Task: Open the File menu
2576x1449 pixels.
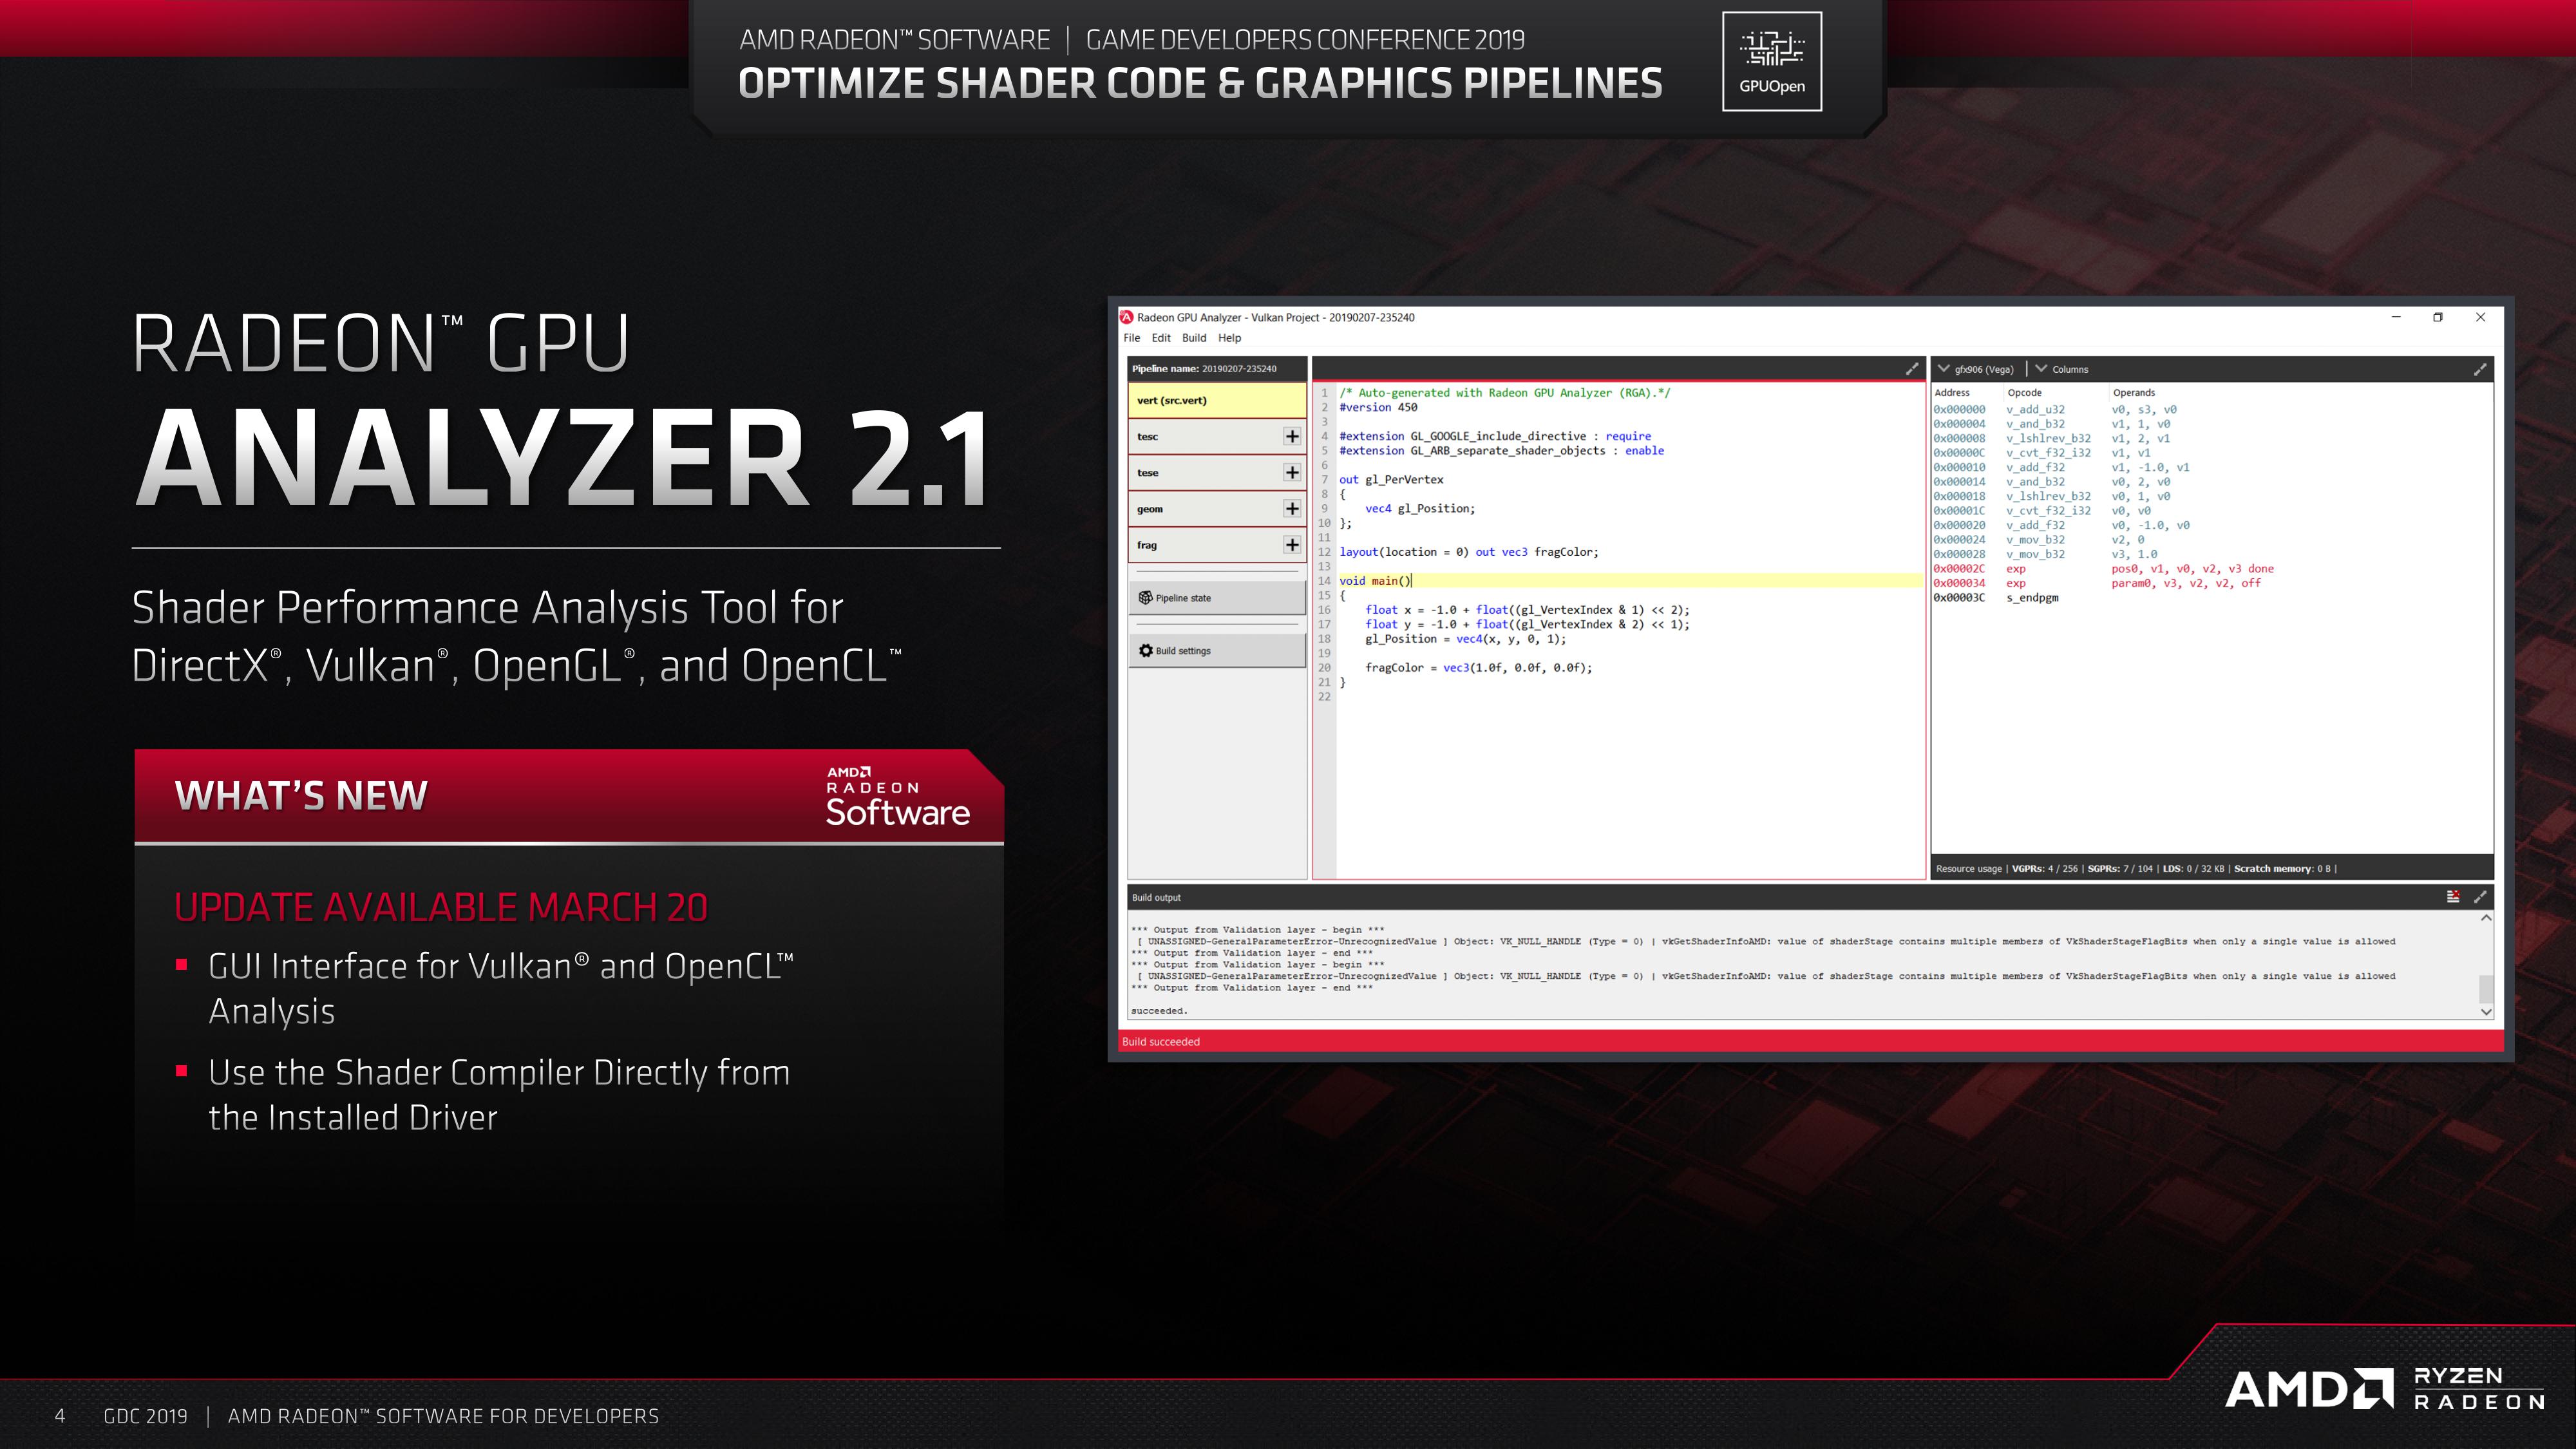Action: click(x=1131, y=338)
